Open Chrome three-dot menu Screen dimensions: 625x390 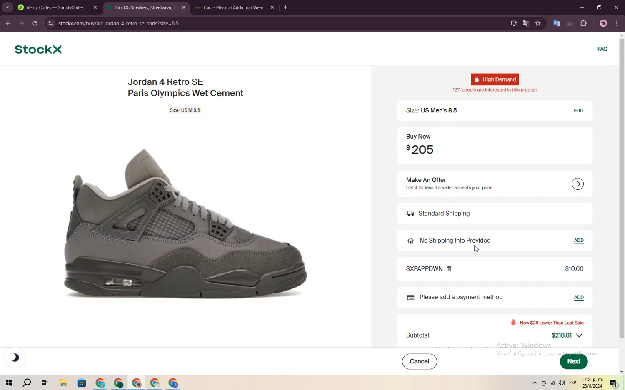pos(617,23)
